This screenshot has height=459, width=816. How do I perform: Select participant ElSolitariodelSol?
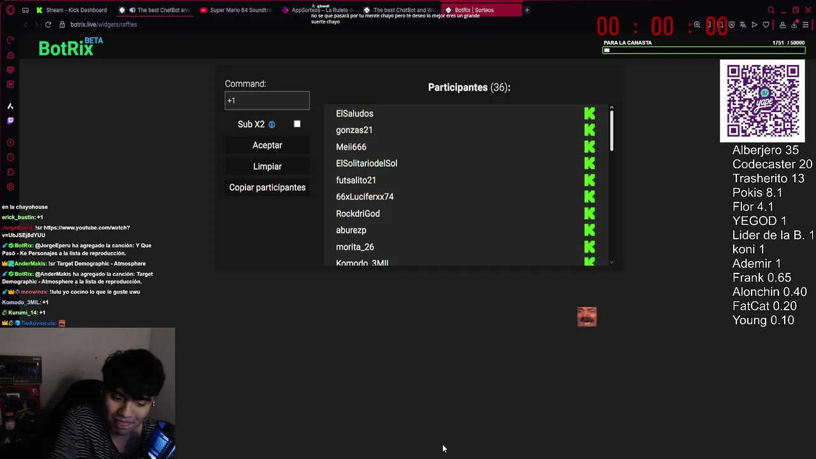[367, 163]
